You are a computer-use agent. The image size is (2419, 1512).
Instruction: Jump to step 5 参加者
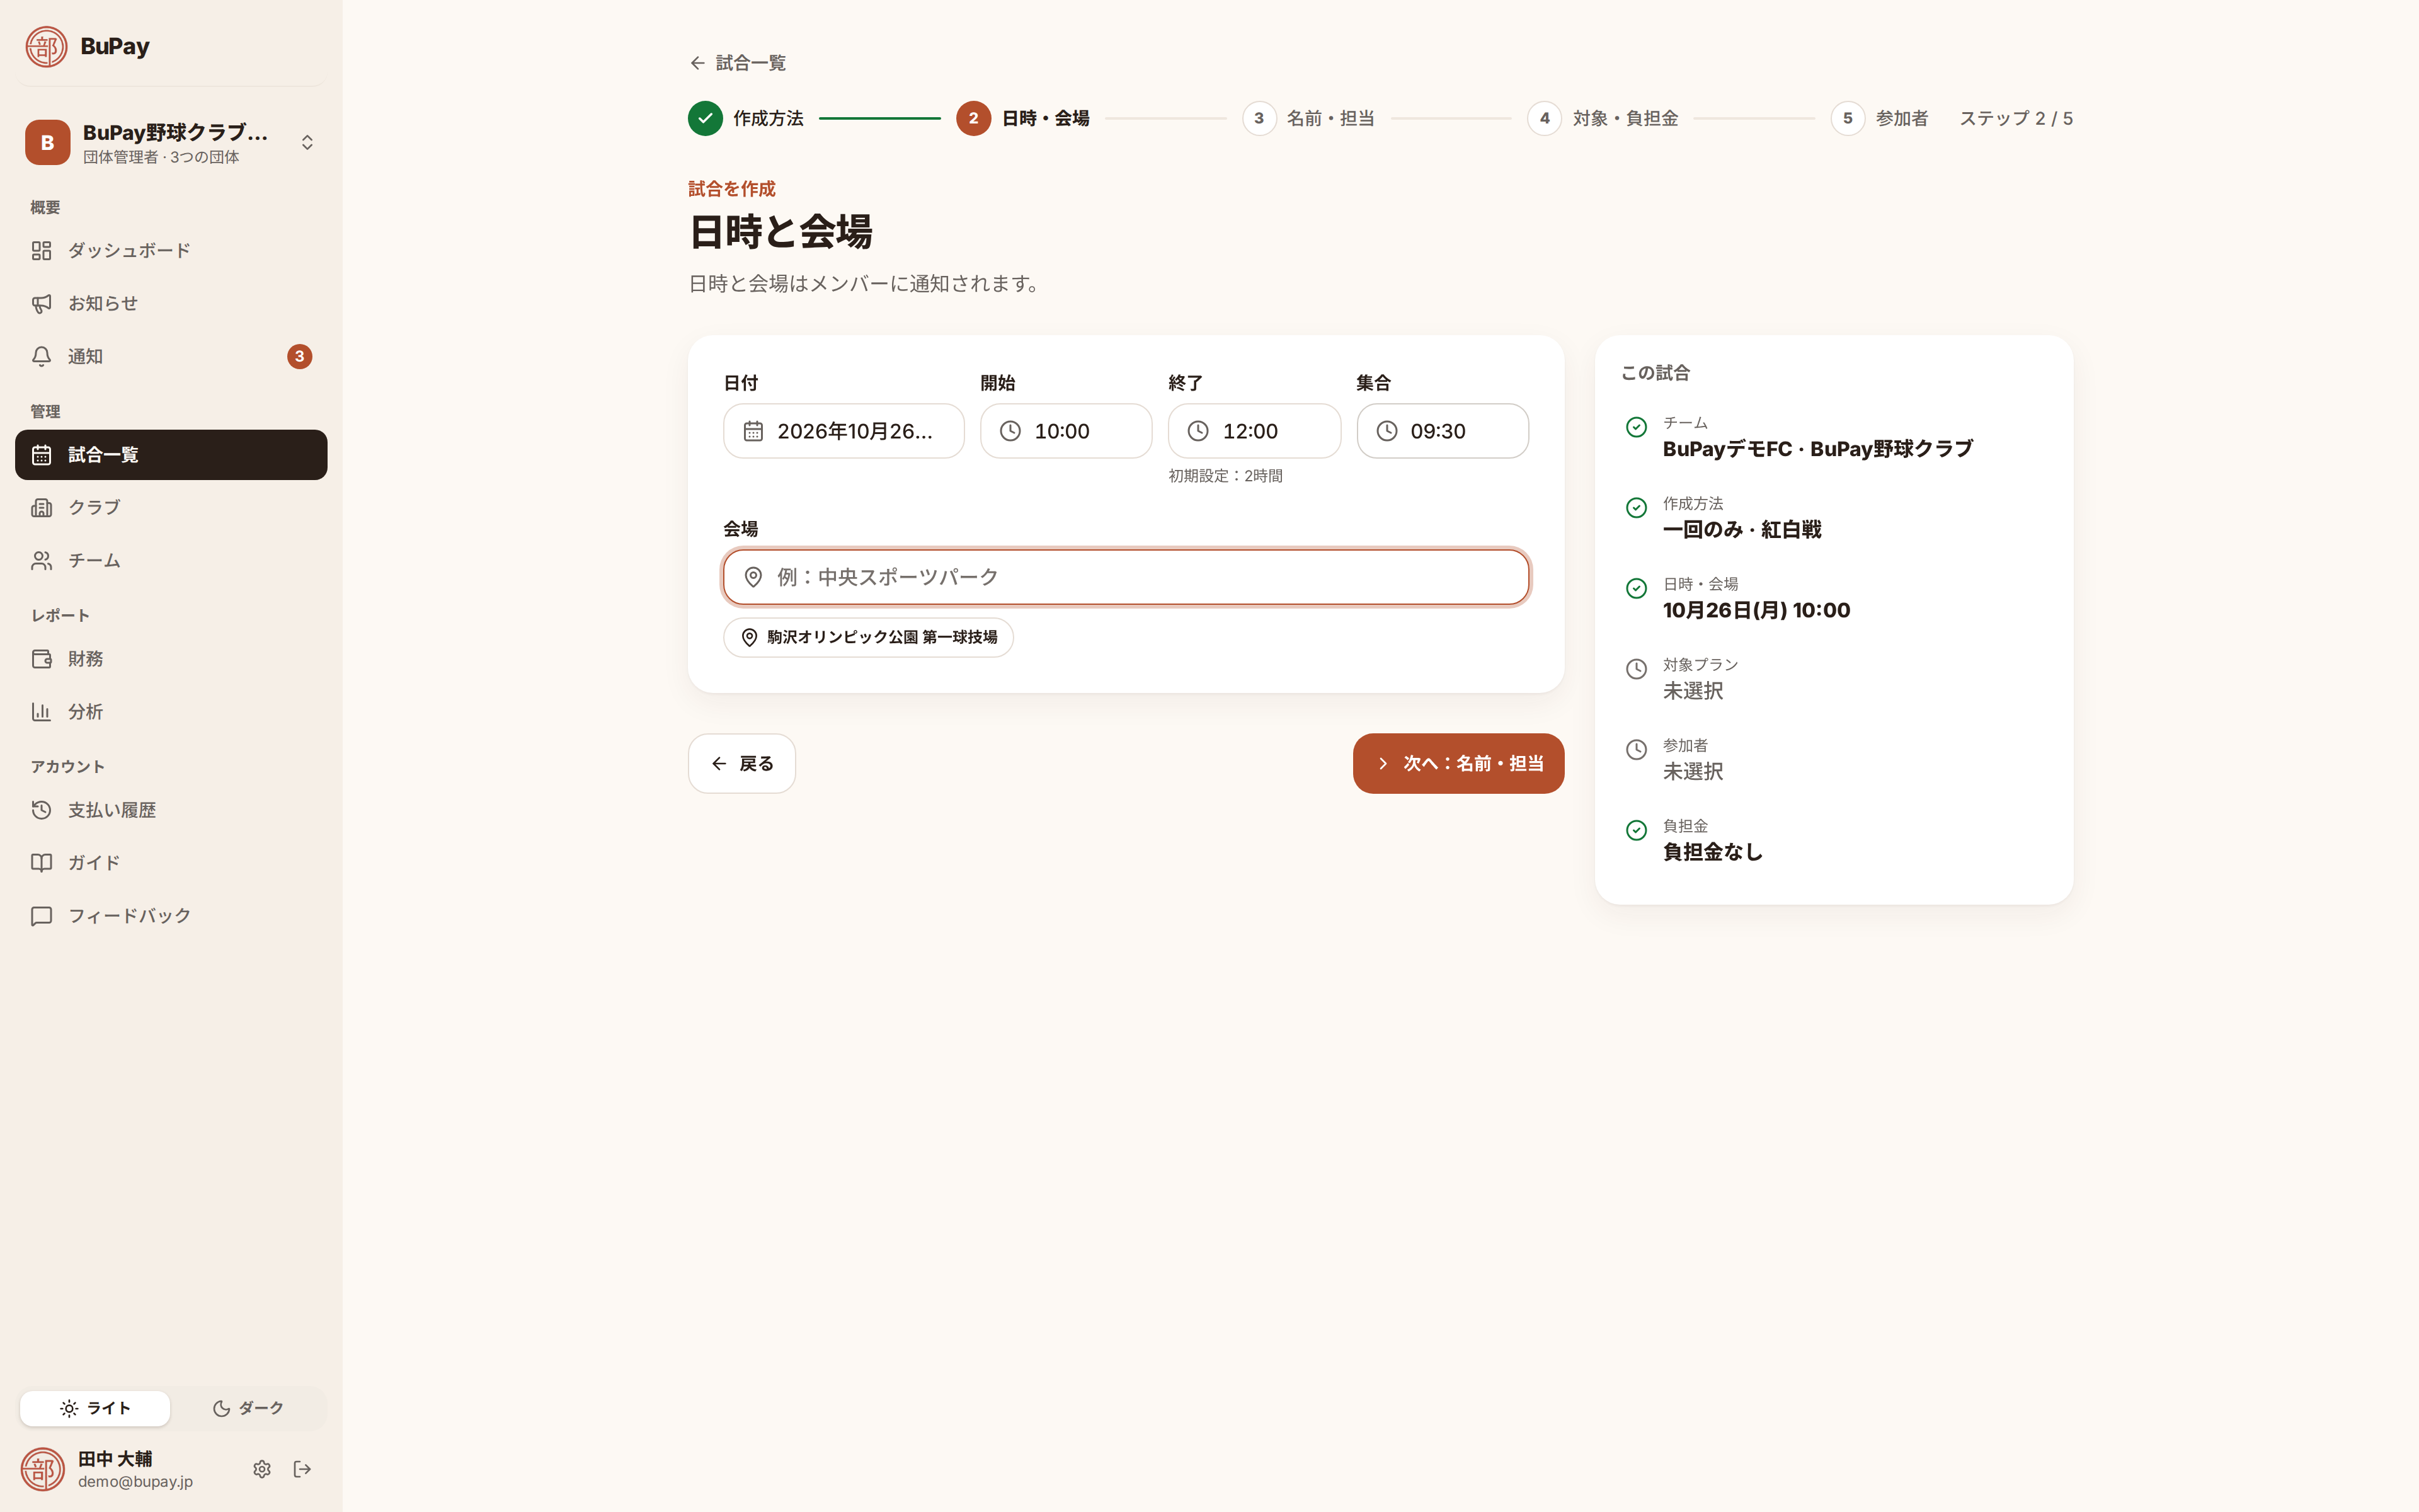tap(1879, 118)
